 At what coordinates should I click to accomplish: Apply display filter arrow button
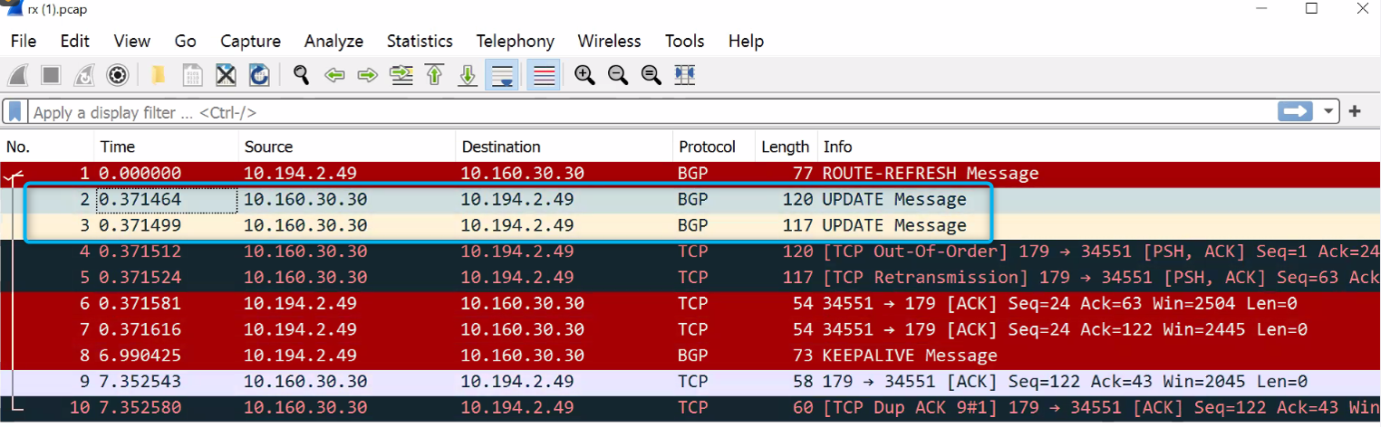pos(1296,111)
